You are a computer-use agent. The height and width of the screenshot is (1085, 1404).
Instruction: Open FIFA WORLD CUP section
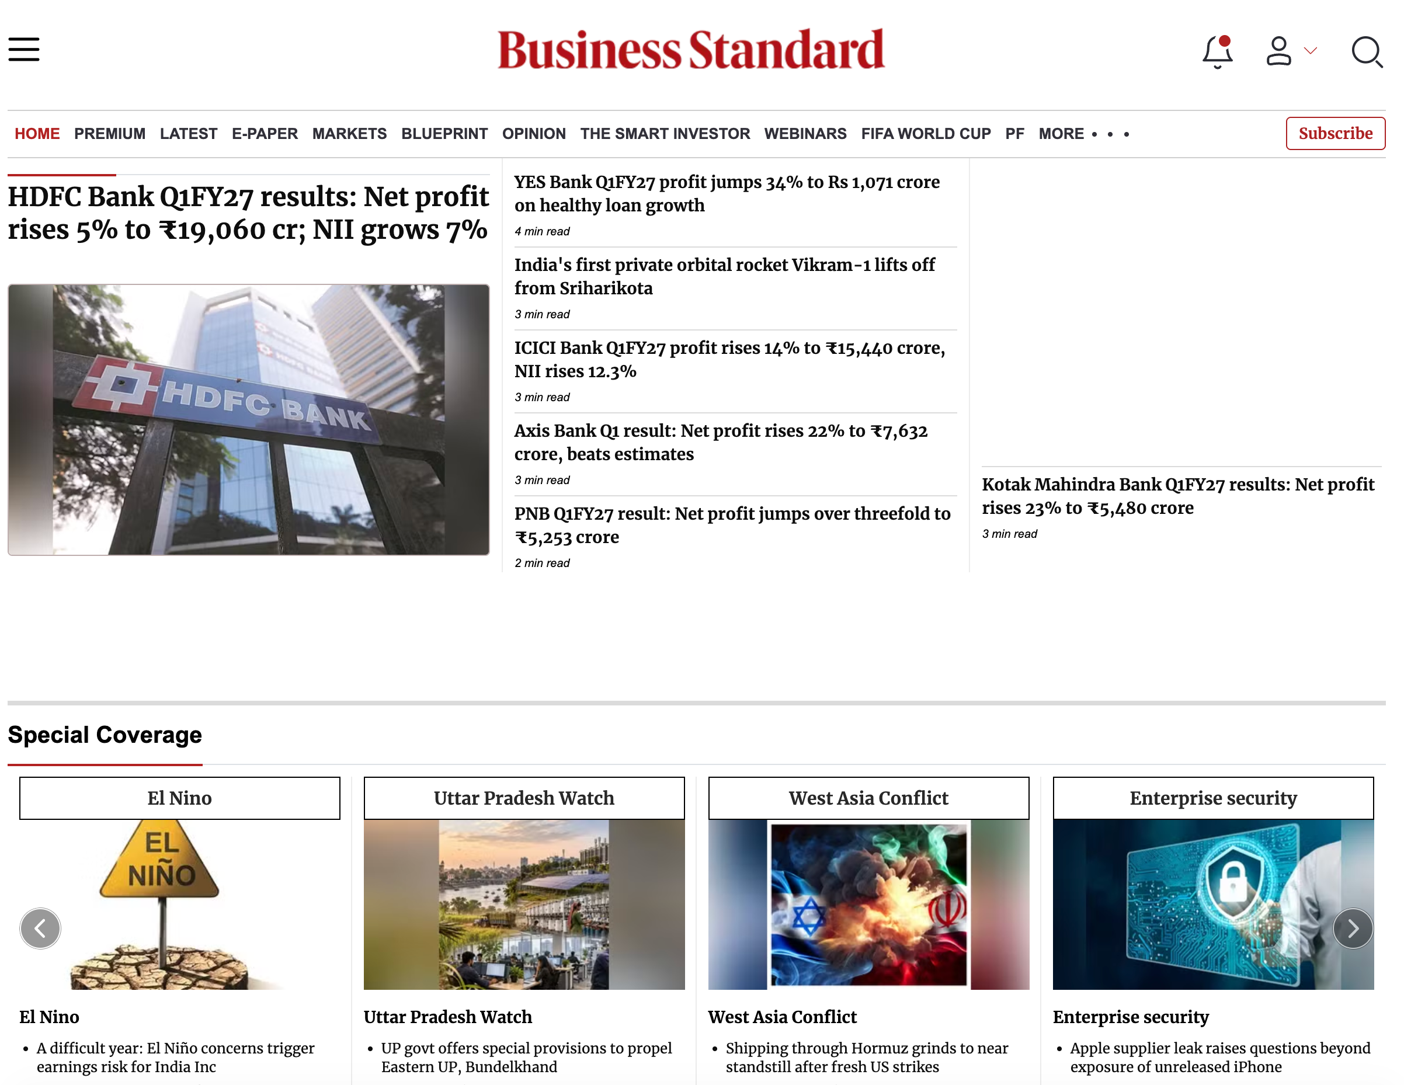click(x=926, y=134)
